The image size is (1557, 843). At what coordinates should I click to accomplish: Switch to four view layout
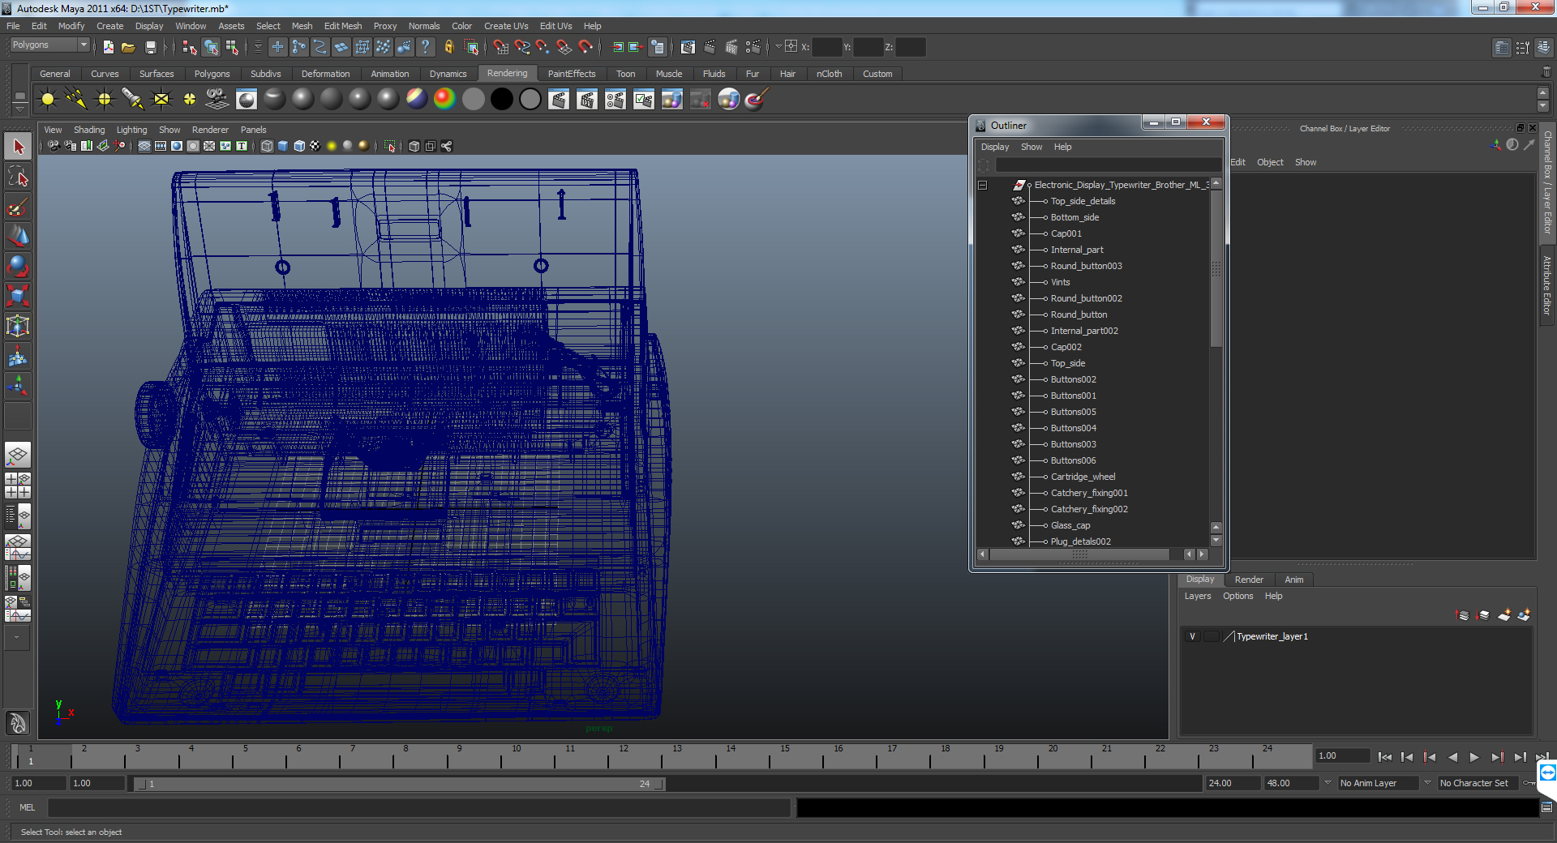18,485
